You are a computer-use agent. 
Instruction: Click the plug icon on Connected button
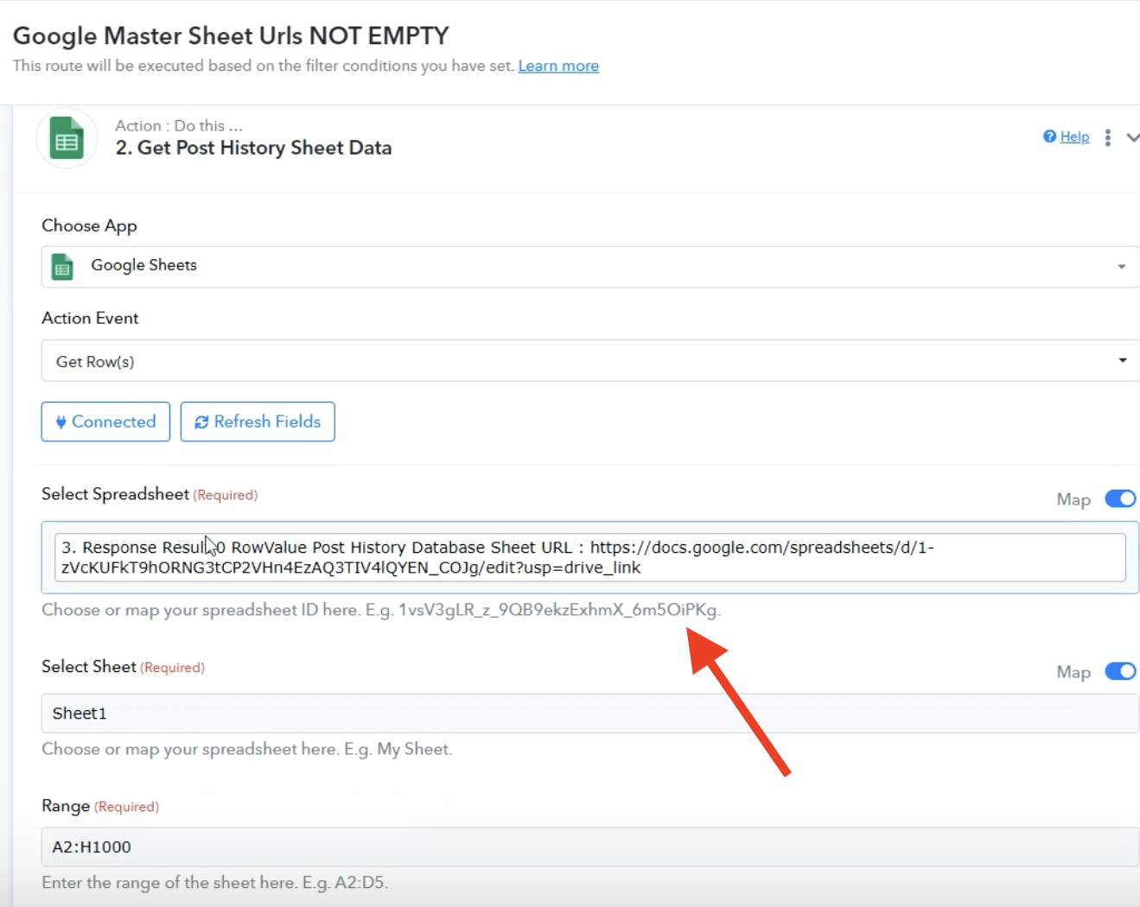[x=61, y=422]
